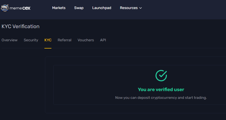Open the Vouchers tab
The height and width of the screenshot is (120, 226).
[86, 40]
